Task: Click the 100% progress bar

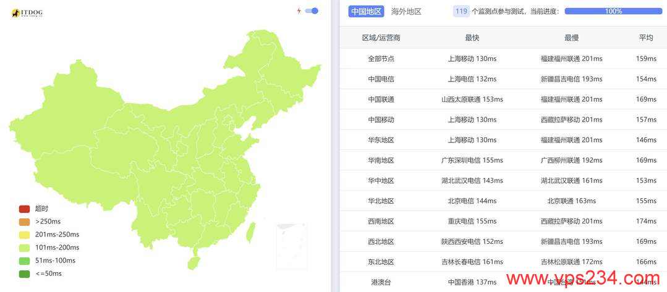Action: pyautogui.click(x=613, y=12)
